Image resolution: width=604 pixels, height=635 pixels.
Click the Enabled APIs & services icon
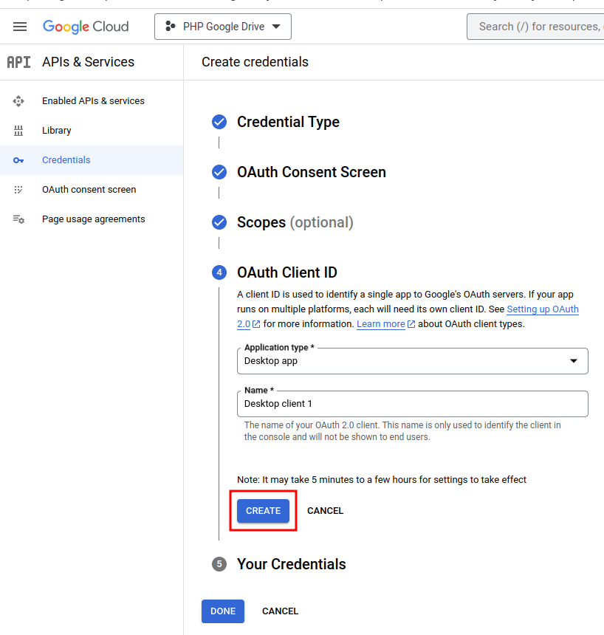(19, 101)
